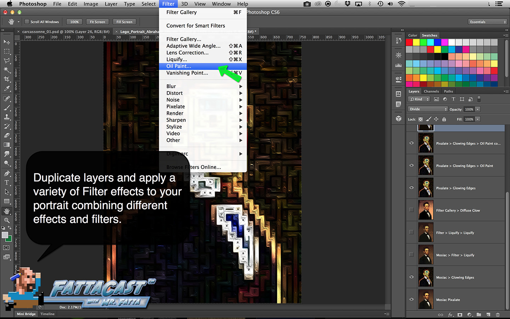Open the Fill slider dropdown arrow
Image resolution: width=510 pixels, height=319 pixels.
pos(478,119)
